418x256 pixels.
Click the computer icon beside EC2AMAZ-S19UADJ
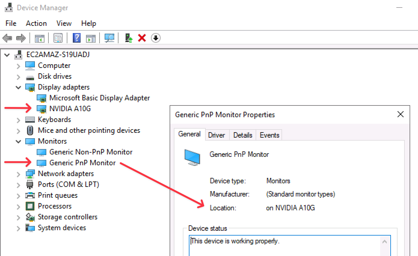tap(19, 54)
